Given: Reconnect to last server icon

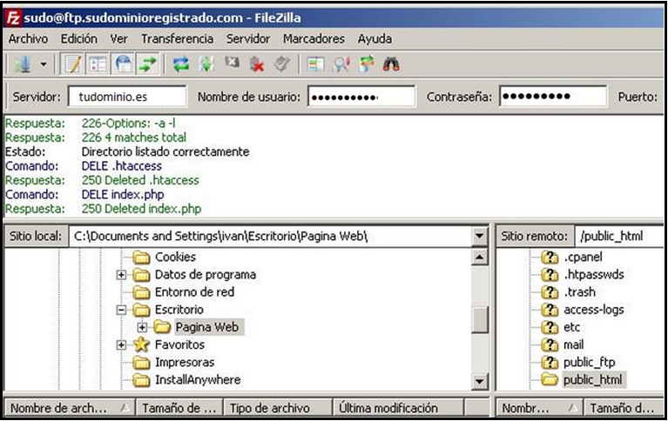Looking at the screenshot, I should pyautogui.click(x=281, y=64).
